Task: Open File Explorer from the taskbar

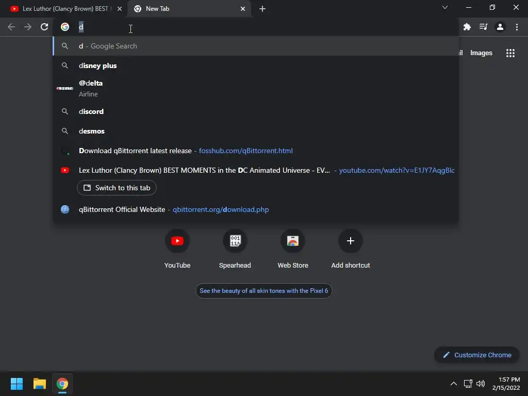Action: (x=39, y=384)
